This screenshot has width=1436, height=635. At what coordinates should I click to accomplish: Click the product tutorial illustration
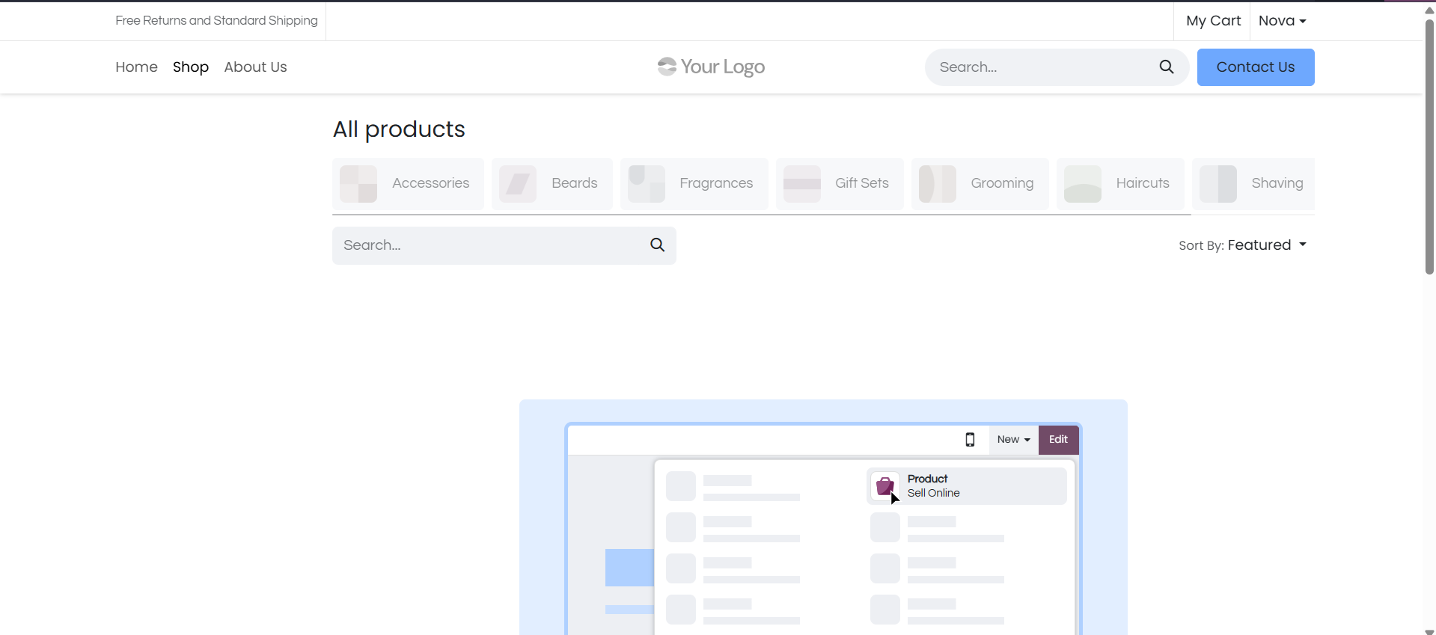pos(823,517)
